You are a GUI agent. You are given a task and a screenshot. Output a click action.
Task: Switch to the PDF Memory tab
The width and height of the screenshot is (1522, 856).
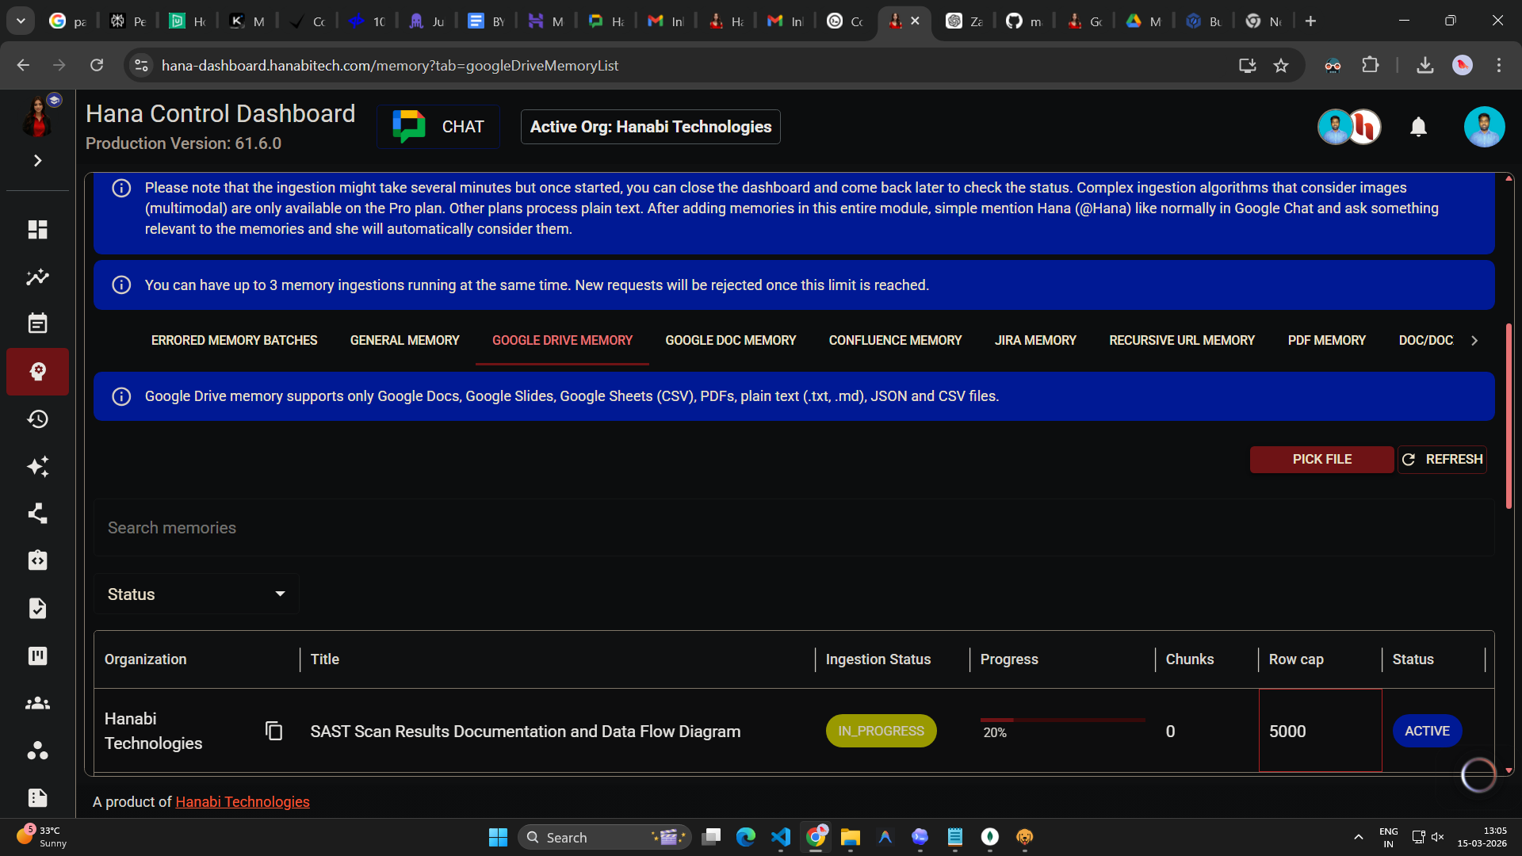1326,340
